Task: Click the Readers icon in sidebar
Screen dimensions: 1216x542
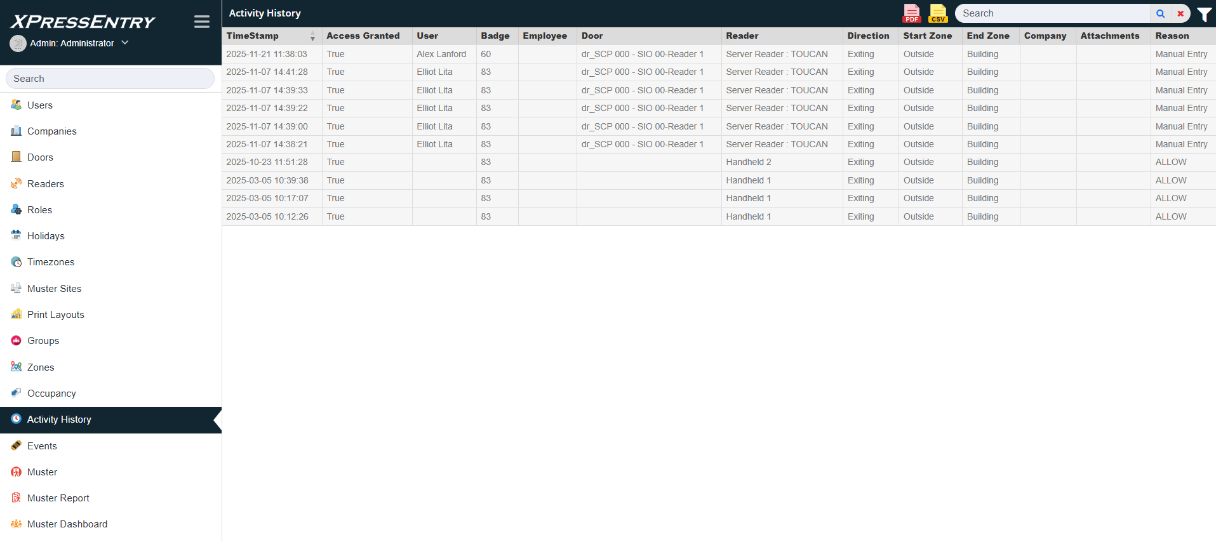Action: [x=17, y=183]
